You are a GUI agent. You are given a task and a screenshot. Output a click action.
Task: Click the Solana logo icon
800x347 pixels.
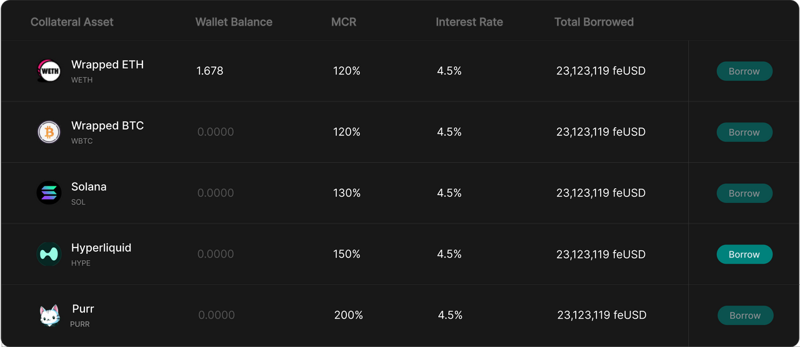click(49, 193)
